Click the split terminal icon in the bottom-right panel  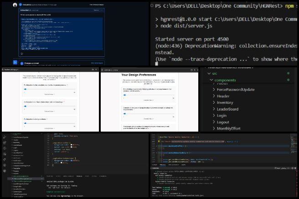point(293,168)
